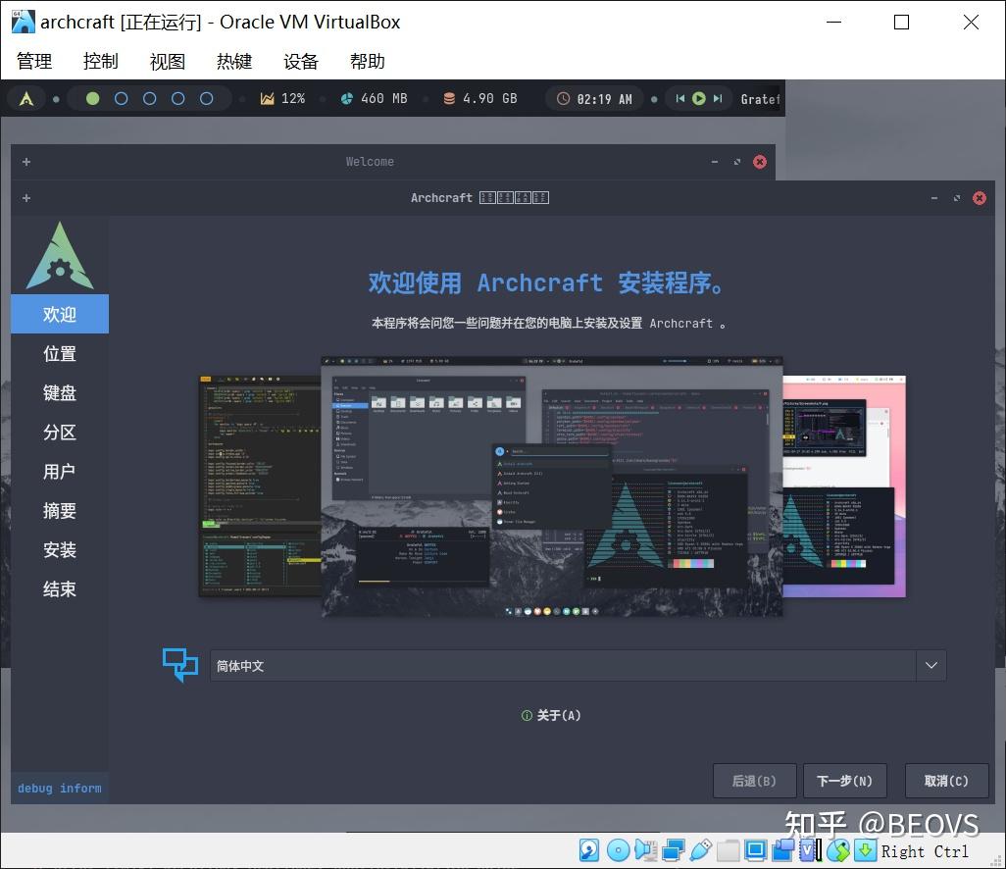Select the 分区 step in the installer sidebar
This screenshot has height=869, width=1006.
[59, 433]
